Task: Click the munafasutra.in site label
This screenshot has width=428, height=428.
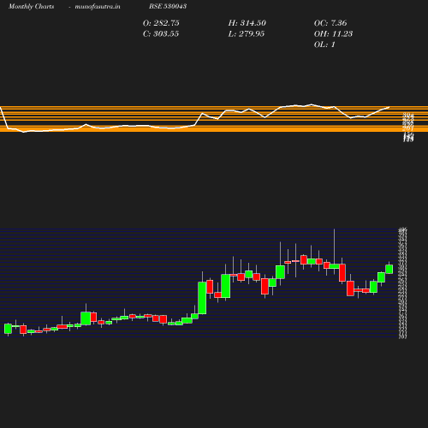Action: 98,6
